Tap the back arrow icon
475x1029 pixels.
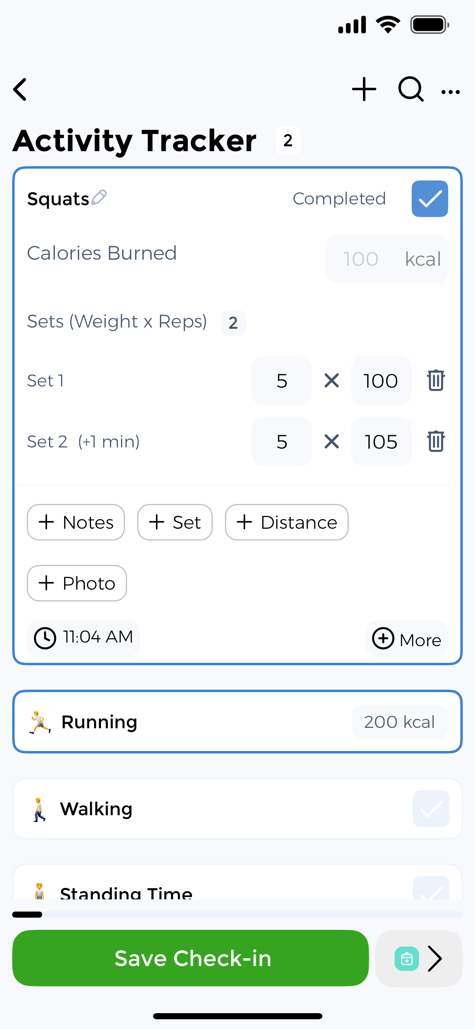20,89
